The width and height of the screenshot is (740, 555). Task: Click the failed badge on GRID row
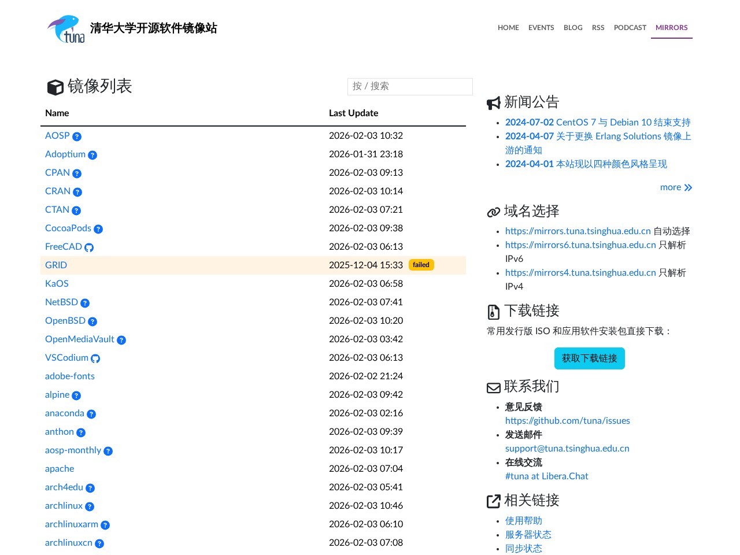[x=421, y=265]
